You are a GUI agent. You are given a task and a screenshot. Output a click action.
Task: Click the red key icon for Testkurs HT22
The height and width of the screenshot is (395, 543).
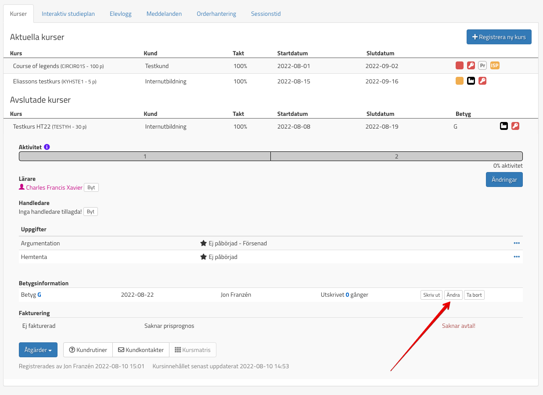(515, 126)
